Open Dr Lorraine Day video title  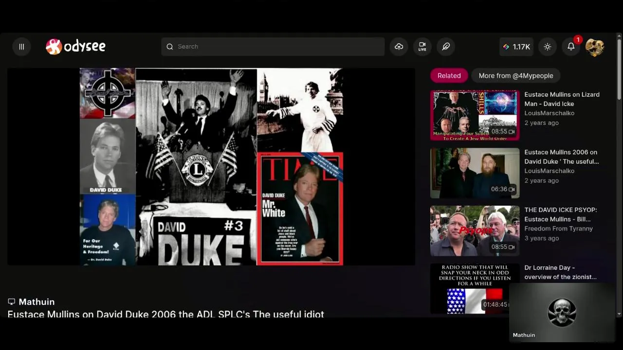(x=560, y=272)
